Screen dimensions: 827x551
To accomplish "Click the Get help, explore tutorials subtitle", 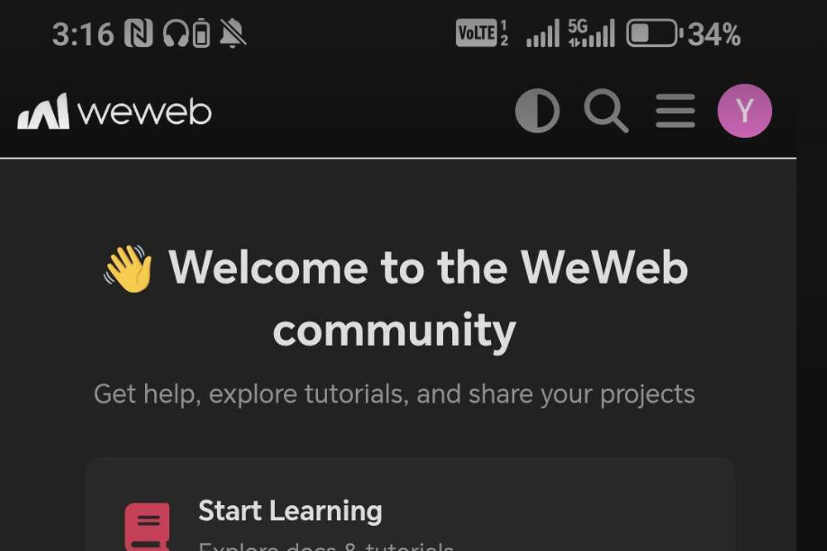I will [x=394, y=394].
